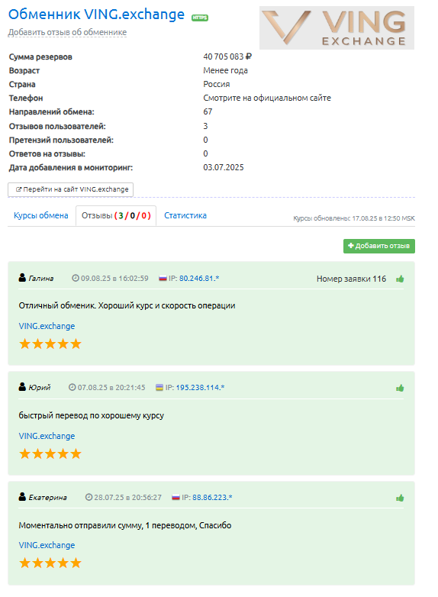This screenshot has width=438, height=597.
Task: Open IP link 88.86.223.*
Action: pyautogui.click(x=212, y=497)
